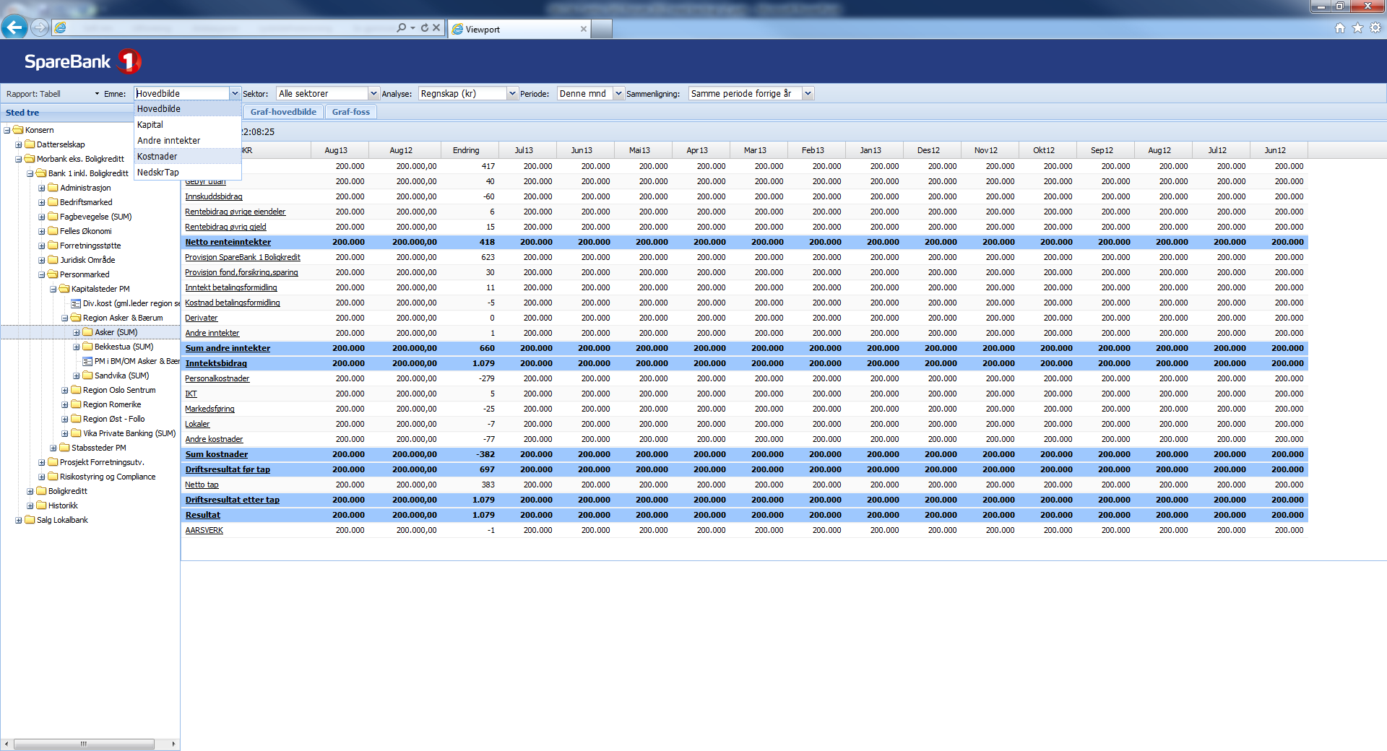Expand the Salg Lokalbank tree node
This screenshot has height=751, width=1387.
pos(18,520)
